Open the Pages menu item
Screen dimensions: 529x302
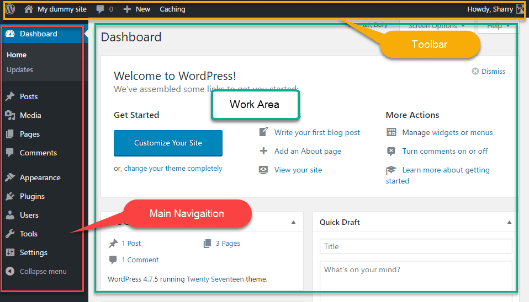pos(30,134)
